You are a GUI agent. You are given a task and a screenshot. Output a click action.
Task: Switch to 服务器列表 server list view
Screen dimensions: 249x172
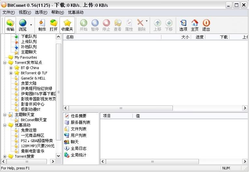click(x=80, y=122)
